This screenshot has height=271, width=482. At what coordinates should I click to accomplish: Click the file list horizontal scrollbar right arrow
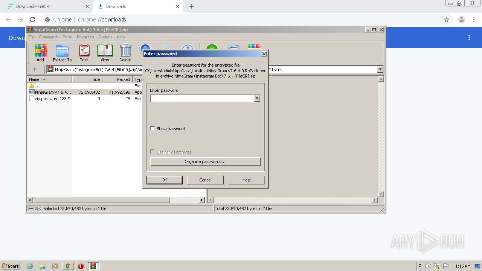202,200
